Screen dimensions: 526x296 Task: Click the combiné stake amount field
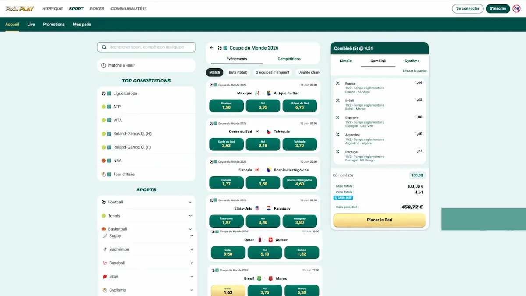pos(417,175)
